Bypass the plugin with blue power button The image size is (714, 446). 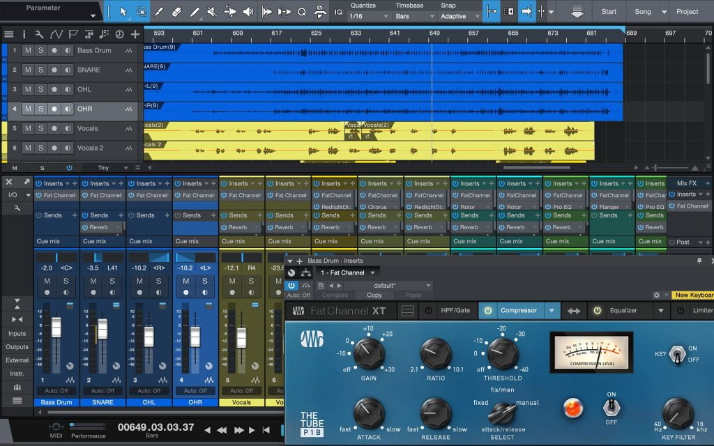click(x=291, y=285)
